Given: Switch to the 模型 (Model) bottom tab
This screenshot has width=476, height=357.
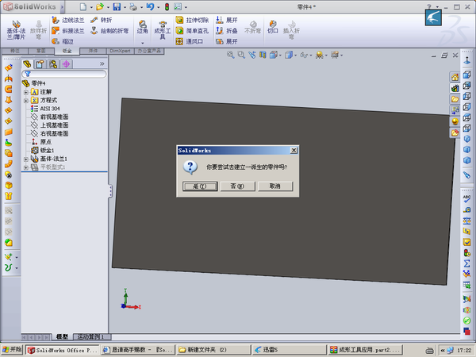Looking at the screenshot, I should tap(62, 336).
